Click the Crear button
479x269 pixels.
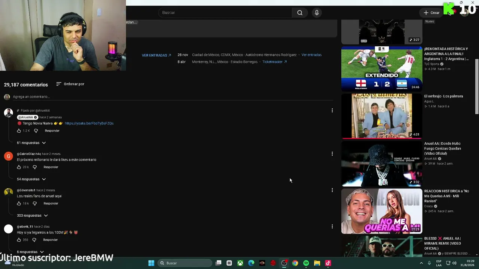pyautogui.click(x=431, y=13)
